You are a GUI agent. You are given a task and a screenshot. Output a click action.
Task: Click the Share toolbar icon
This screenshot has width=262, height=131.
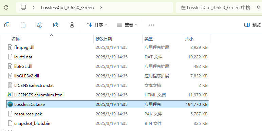tap(56, 25)
